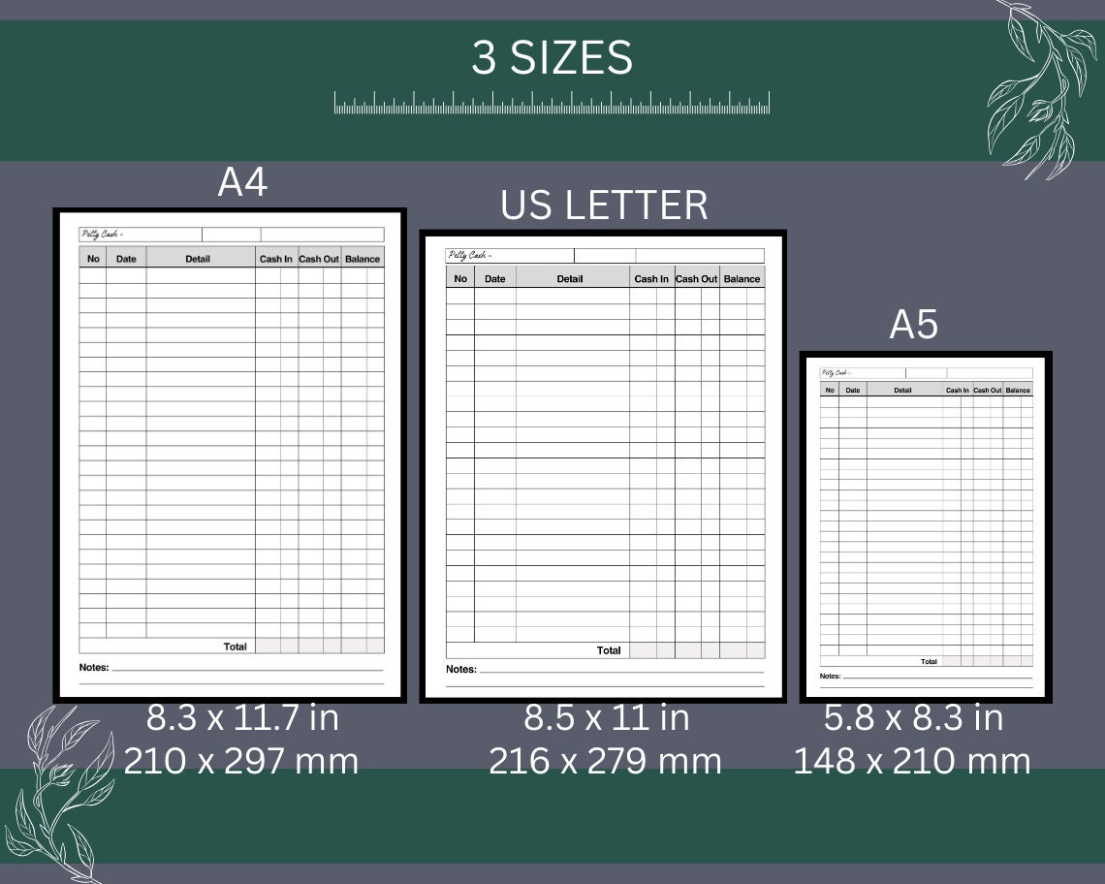Click the 'Date' header on A5 sheet
This screenshot has width=1105, height=884.
click(853, 390)
